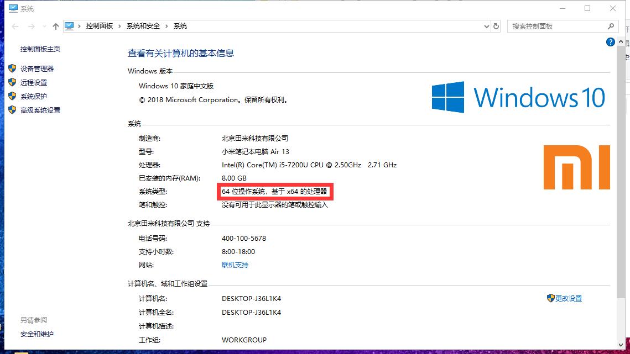Screen dimensions: 630x354
Task: Click the 计算机名 value DESKTOP-J36L1K4
Action: coord(251,299)
